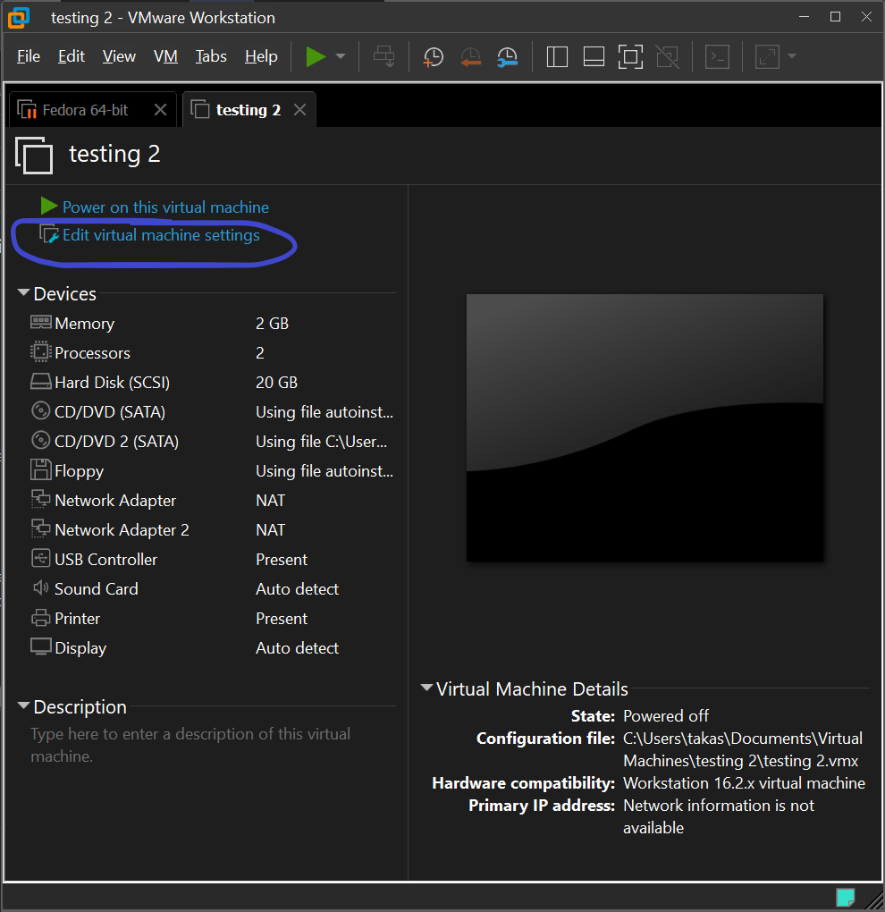Click the Workstation 16.2.x virtual machine text
This screenshot has height=912, width=885.
pos(745,783)
